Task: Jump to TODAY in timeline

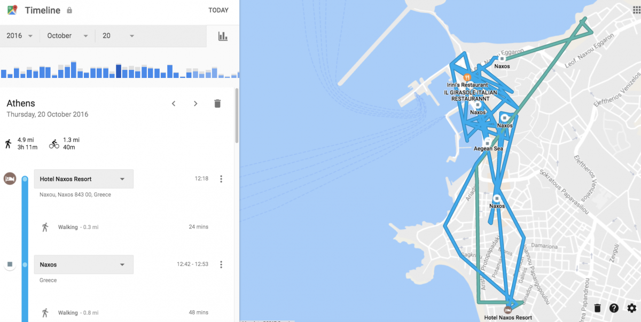Action: click(218, 10)
